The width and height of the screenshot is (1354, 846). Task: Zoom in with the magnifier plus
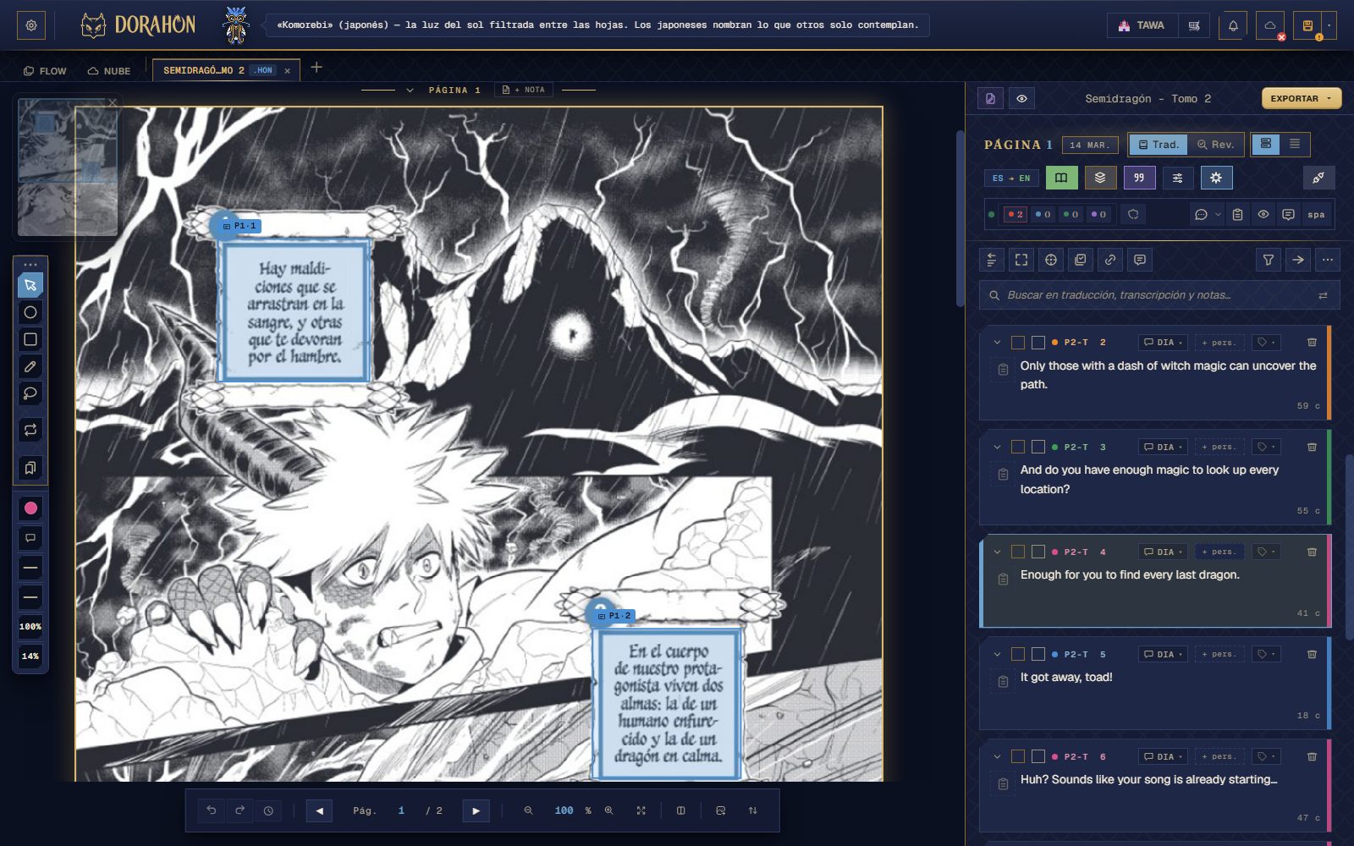tap(608, 810)
